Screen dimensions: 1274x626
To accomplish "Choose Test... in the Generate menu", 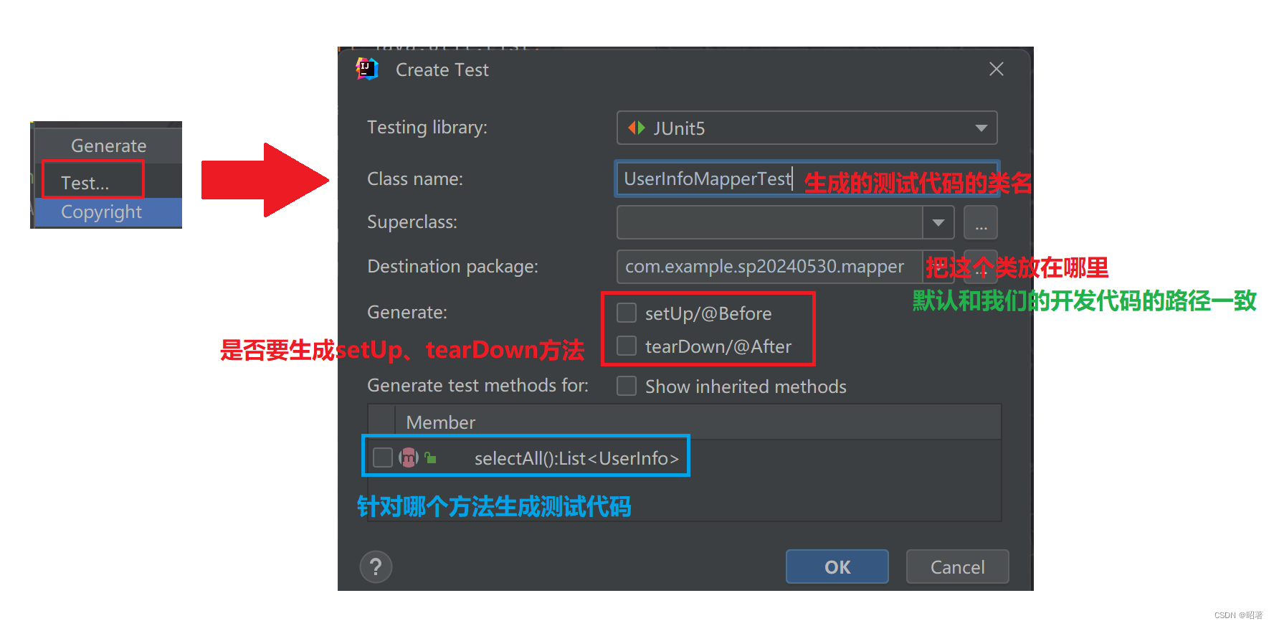I will 85,183.
